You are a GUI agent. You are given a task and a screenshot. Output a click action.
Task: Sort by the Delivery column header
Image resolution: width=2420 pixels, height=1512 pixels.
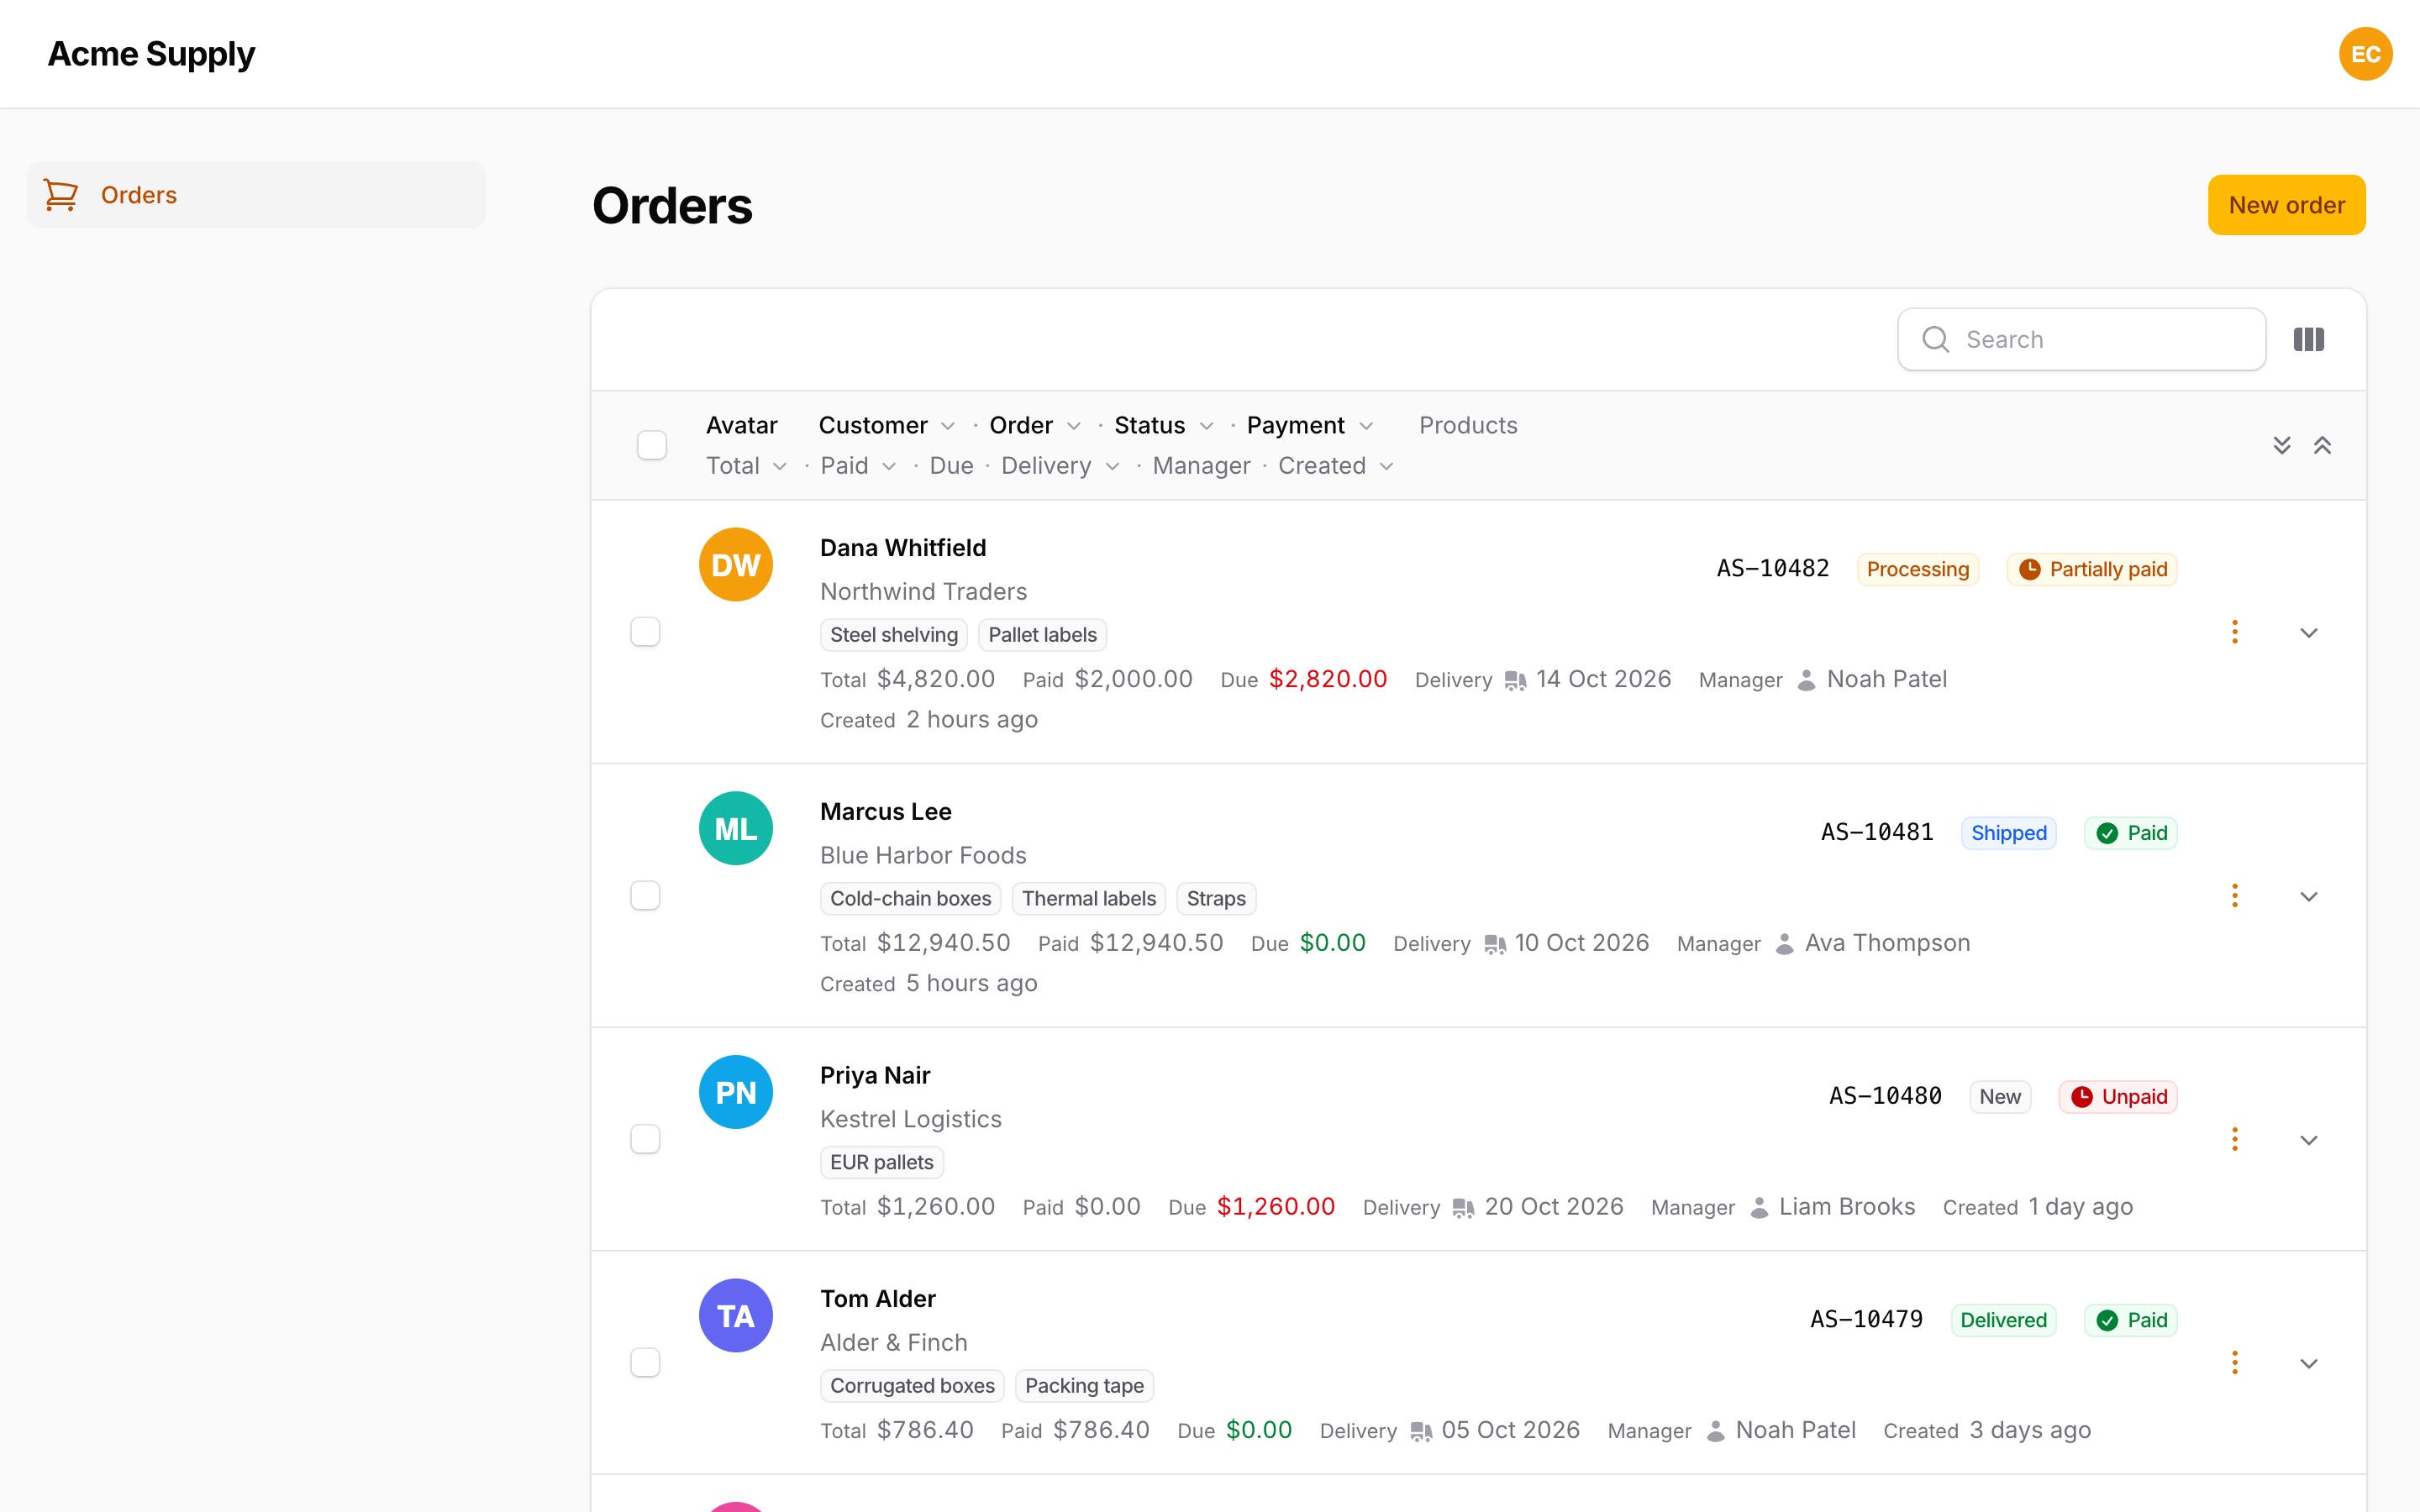click(x=1060, y=466)
